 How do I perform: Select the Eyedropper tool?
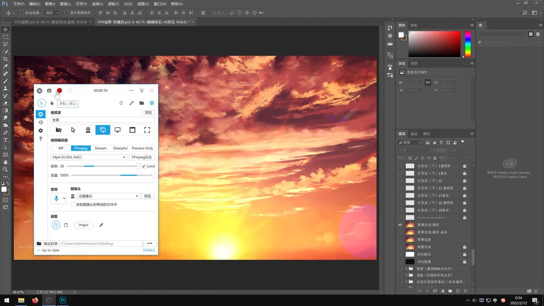point(6,66)
